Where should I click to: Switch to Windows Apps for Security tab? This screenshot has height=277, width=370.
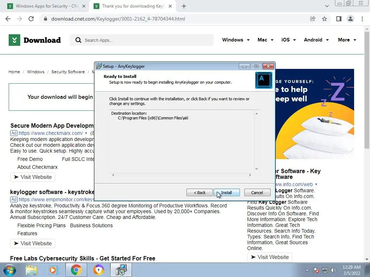pyautogui.click(x=47, y=6)
